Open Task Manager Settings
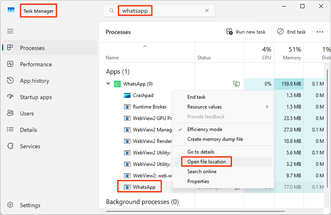 pyautogui.click(x=50, y=205)
